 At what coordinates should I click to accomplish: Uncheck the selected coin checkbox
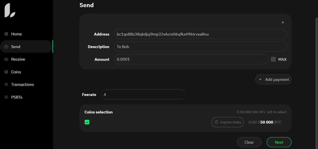point(87,122)
